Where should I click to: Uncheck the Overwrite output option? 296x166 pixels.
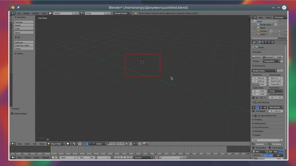[x=254, y=144]
